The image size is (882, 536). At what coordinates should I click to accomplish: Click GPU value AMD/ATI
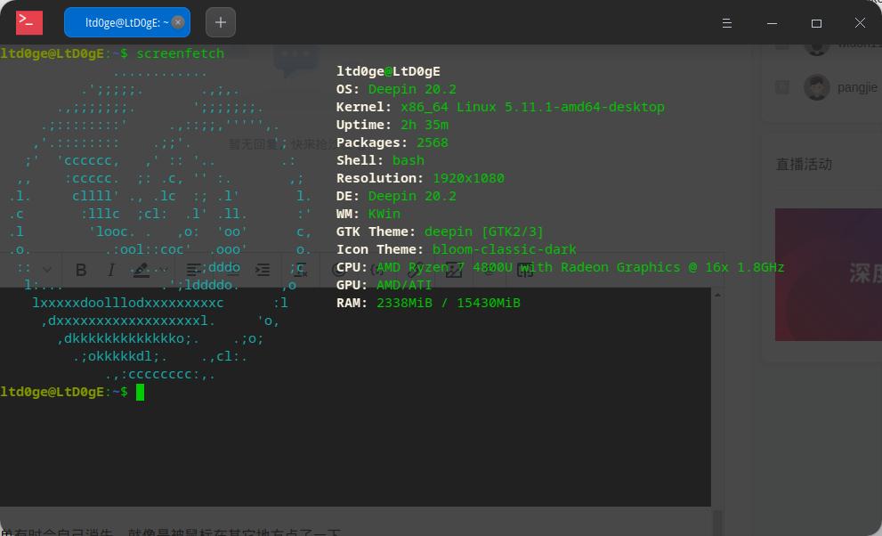point(404,285)
